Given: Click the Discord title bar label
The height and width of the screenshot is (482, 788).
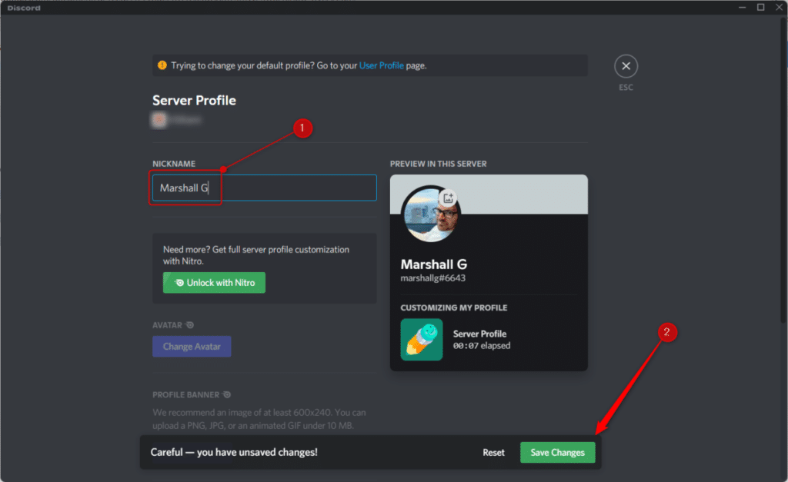Looking at the screenshot, I should coord(24,8).
